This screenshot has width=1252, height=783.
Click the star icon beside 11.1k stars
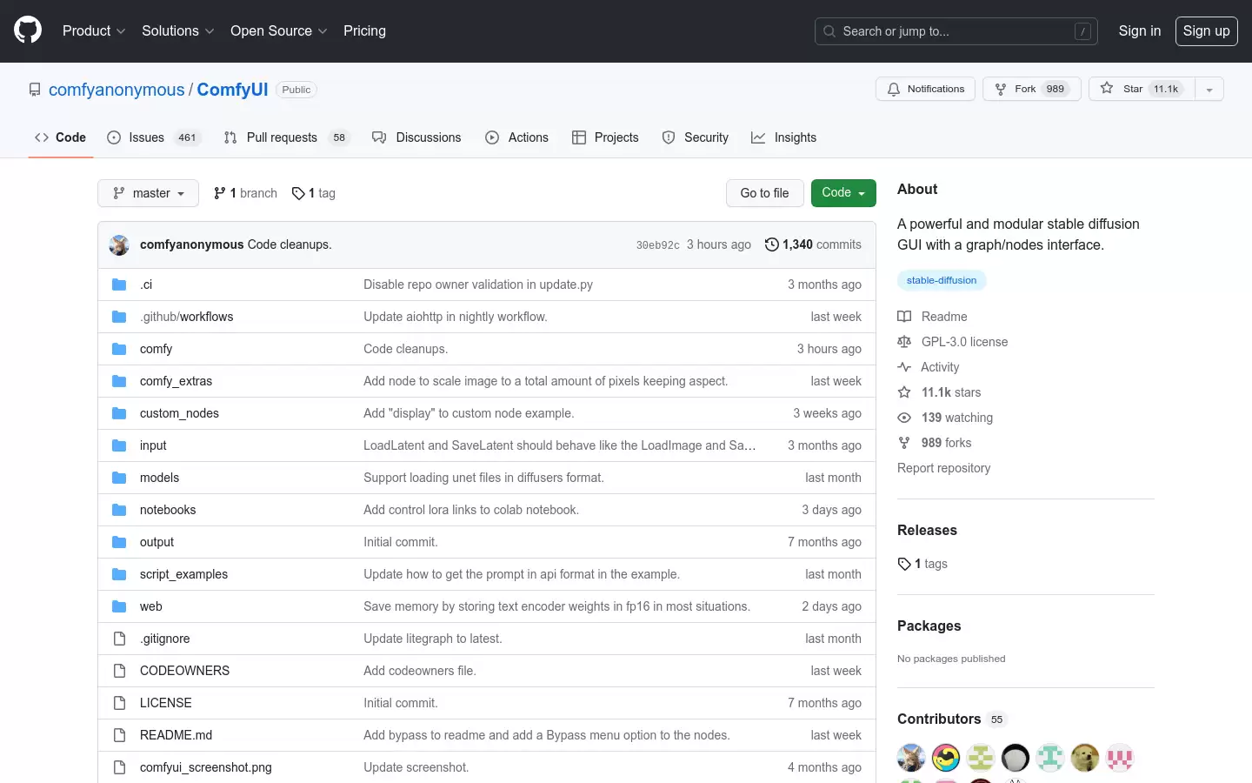(904, 392)
